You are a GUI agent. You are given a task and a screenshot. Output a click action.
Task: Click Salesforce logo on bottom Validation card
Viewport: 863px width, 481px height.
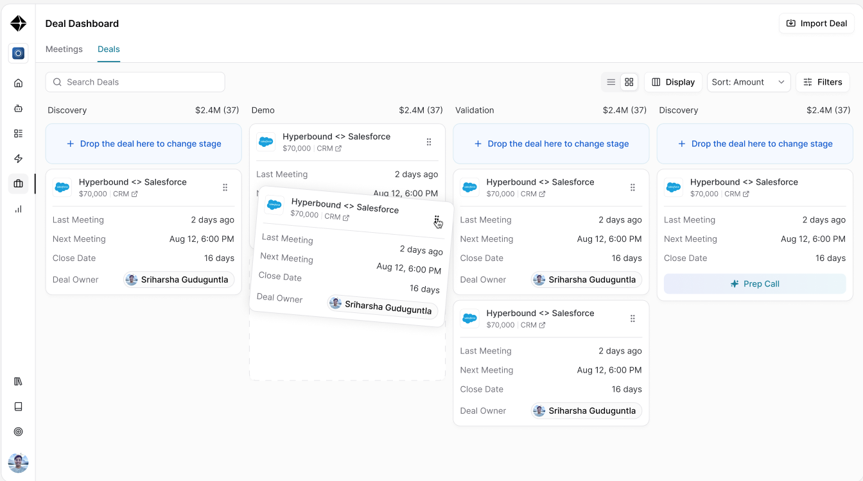point(470,319)
